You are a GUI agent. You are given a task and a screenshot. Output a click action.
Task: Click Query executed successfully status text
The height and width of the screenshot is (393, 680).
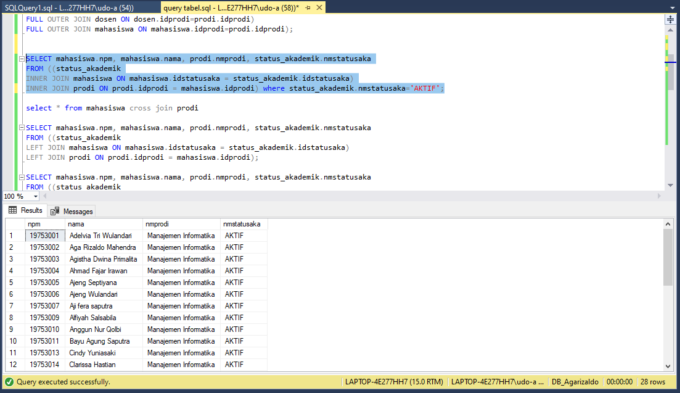[63, 382]
